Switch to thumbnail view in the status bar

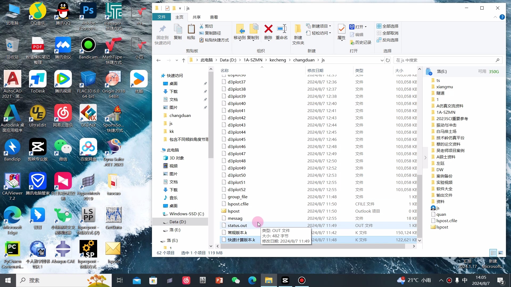point(501,253)
